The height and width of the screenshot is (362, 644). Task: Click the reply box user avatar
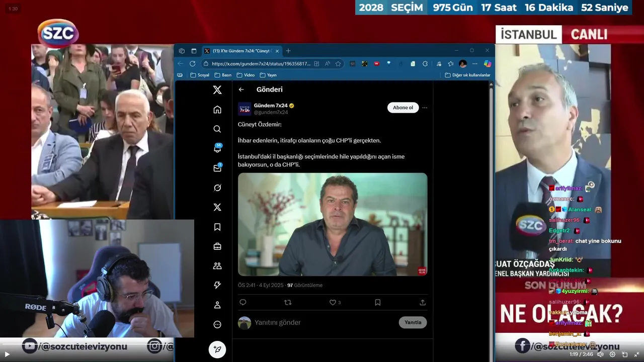pyautogui.click(x=245, y=323)
